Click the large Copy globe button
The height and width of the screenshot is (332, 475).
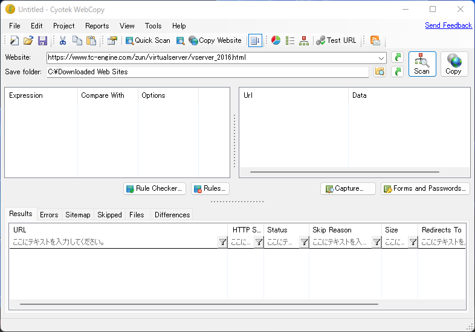coord(454,64)
